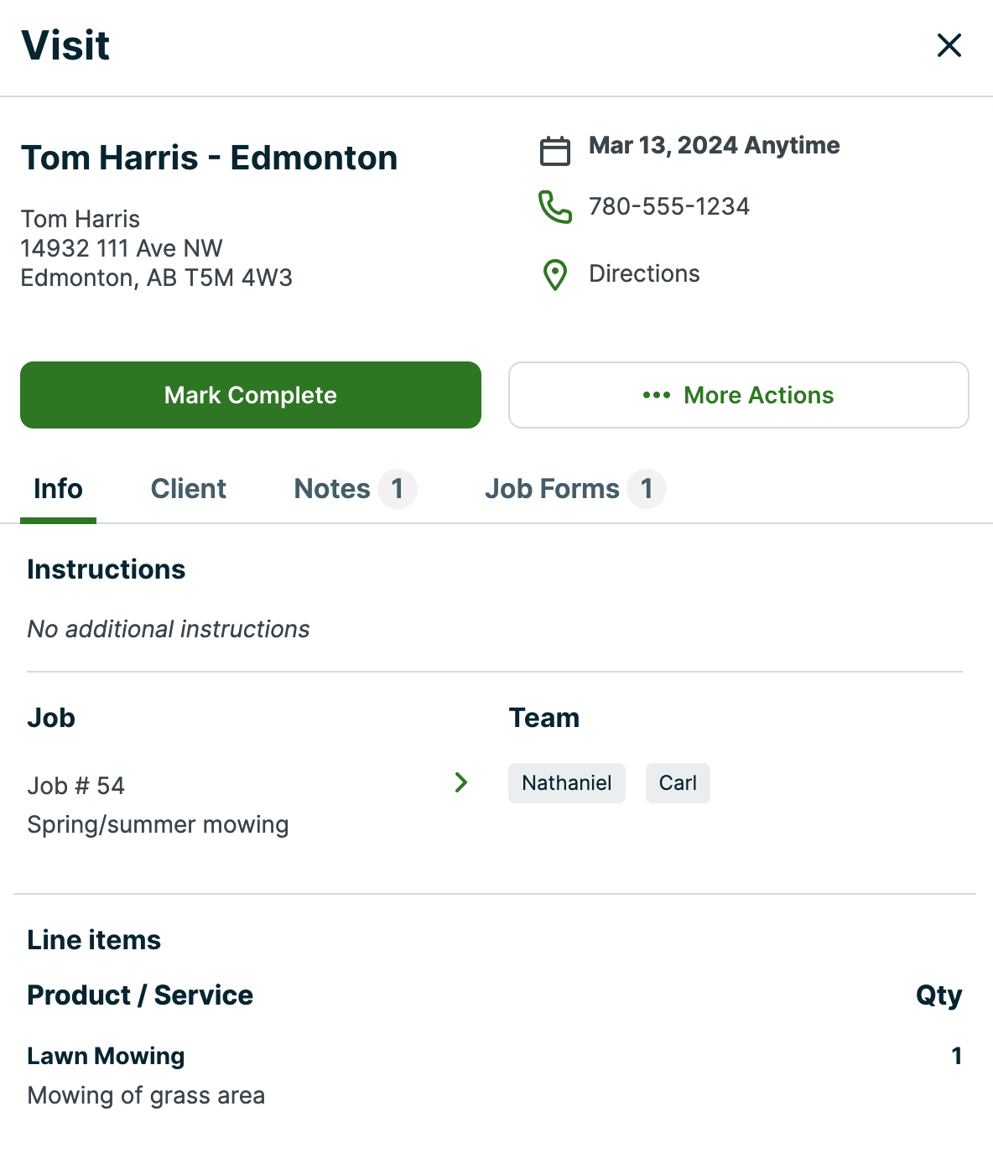Expand Job # 54 with the chevron arrow
993x1174 pixels.
(460, 782)
